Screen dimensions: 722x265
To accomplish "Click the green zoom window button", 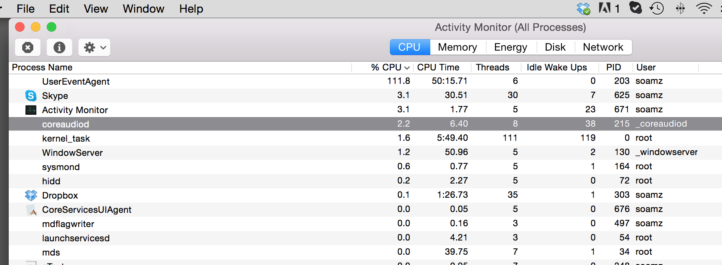I will tap(52, 27).
